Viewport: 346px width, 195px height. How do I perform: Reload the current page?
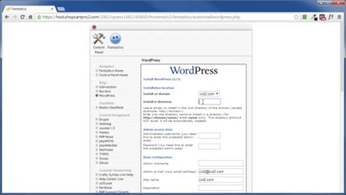[22, 17]
